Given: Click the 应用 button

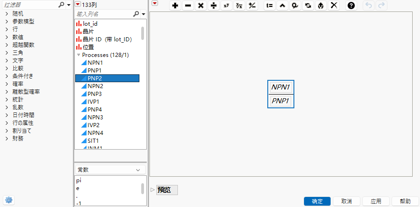Looking at the screenshot, I should pos(376,201).
